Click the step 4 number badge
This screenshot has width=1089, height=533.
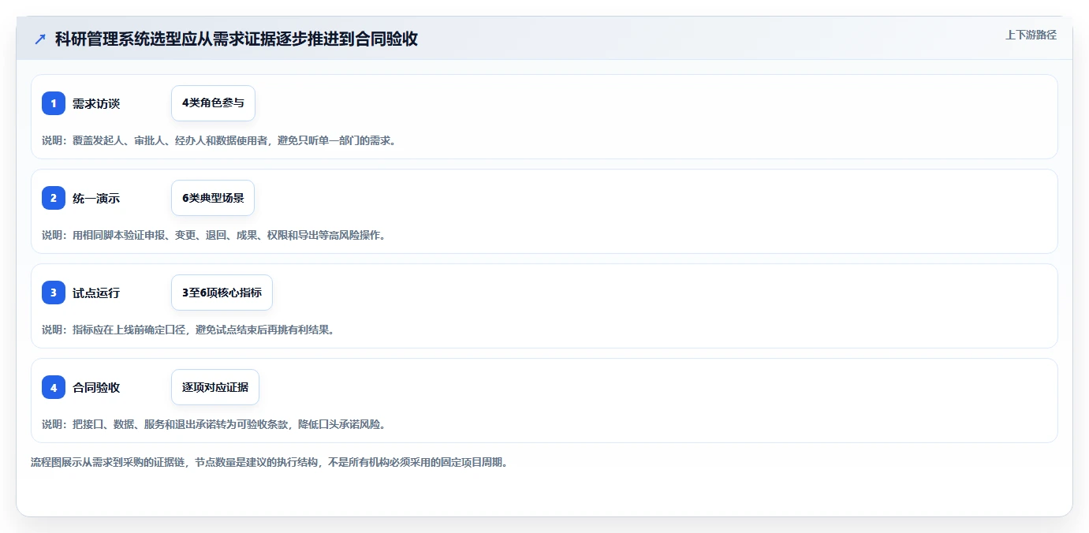tap(54, 387)
